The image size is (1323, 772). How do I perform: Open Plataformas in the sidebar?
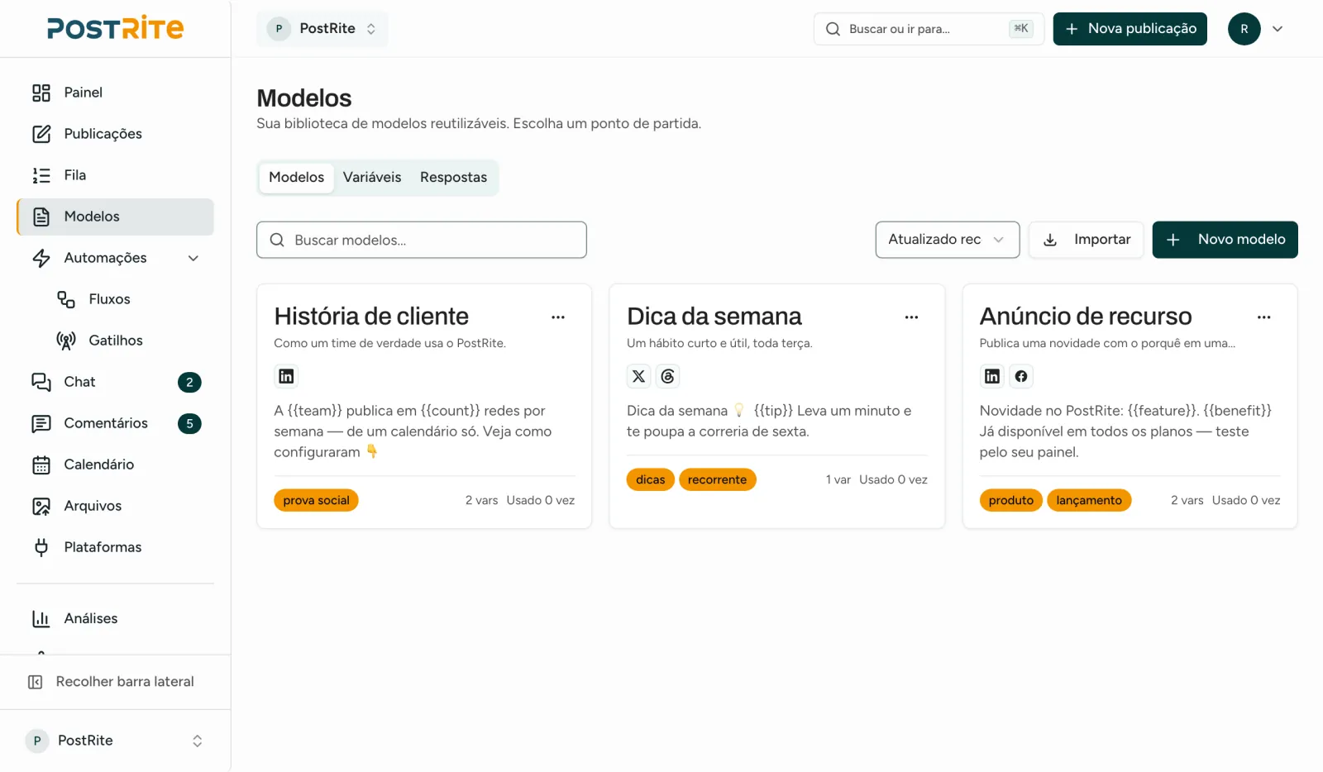[x=115, y=547]
